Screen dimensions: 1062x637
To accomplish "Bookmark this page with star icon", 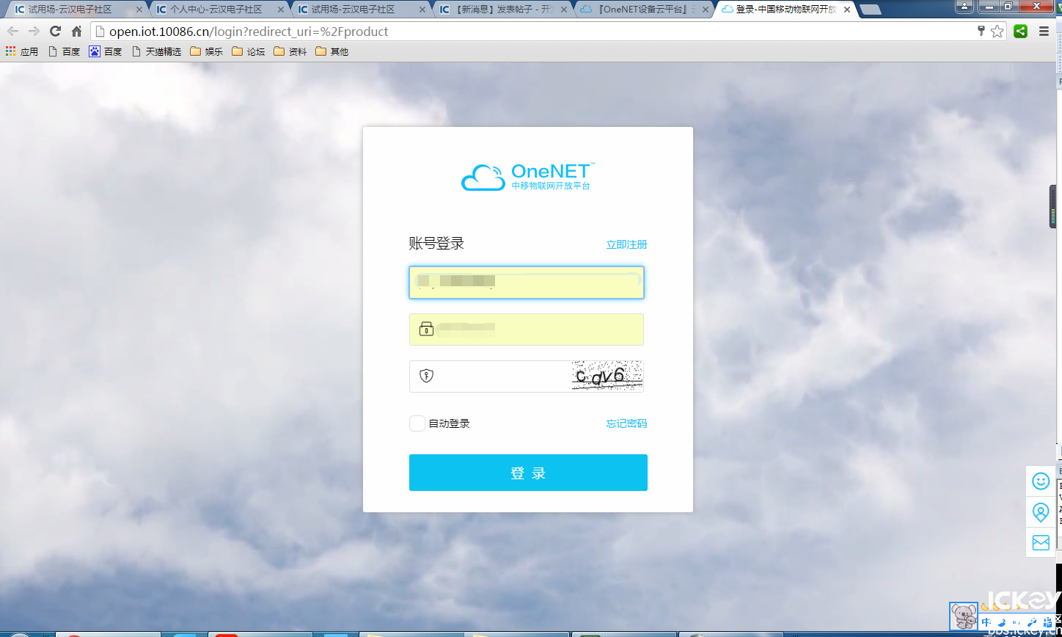I will pyautogui.click(x=997, y=32).
